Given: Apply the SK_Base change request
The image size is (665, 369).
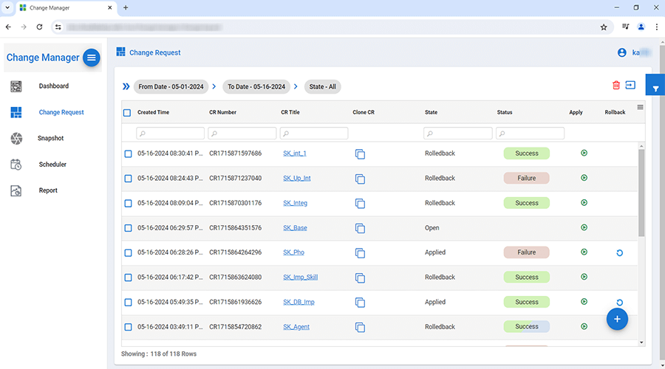Looking at the screenshot, I should click(x=584, y=227).
